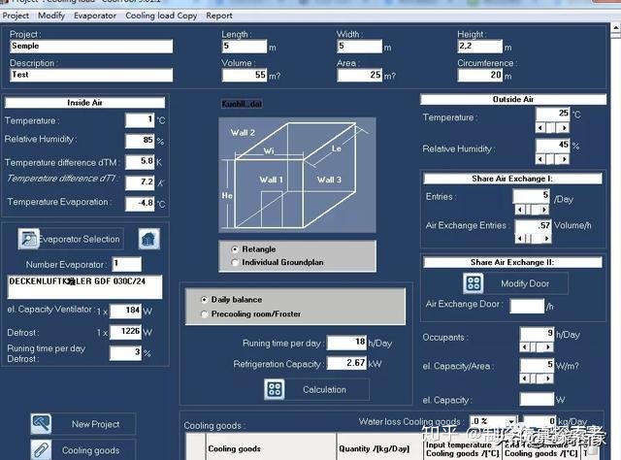Screen dimensions: 621x460
Task: Open the Project menu
Action: pyautogui.click(x=16, y=16)
